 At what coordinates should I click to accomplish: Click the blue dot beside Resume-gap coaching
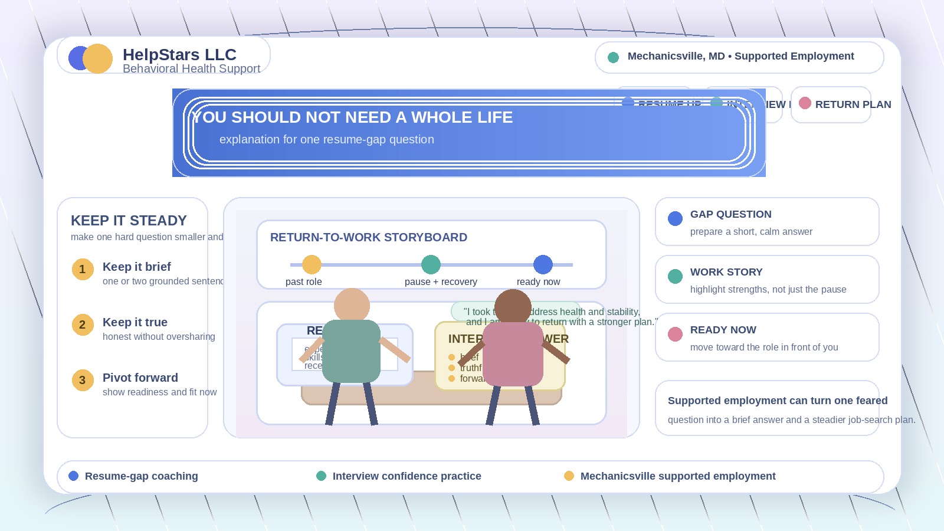(74, 476)
